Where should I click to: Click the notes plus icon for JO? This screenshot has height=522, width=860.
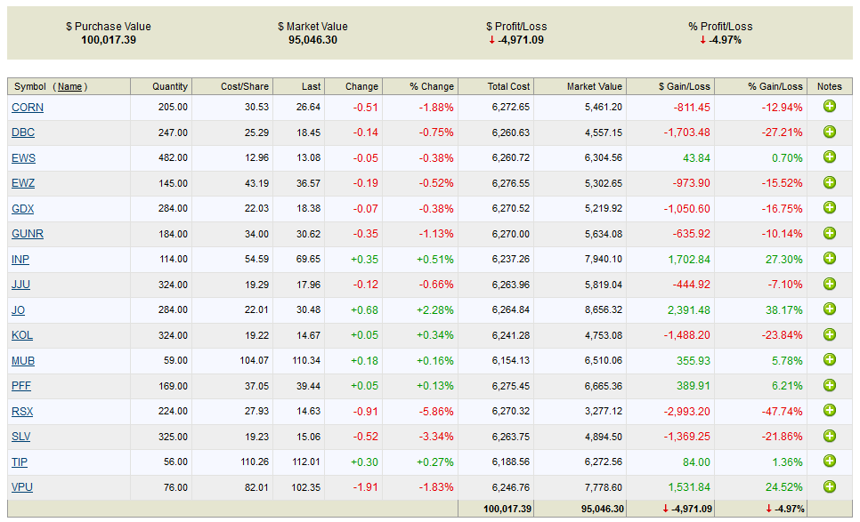(829, 309)
